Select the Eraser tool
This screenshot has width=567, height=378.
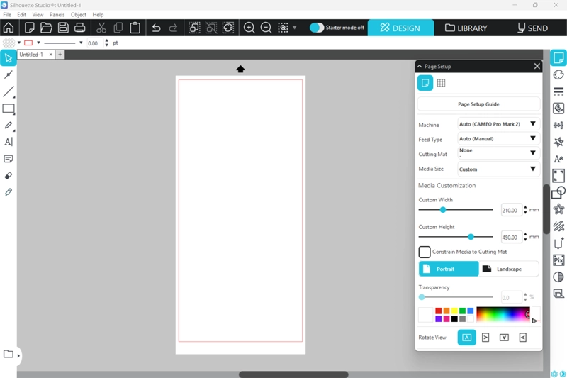tap(9, 175)
